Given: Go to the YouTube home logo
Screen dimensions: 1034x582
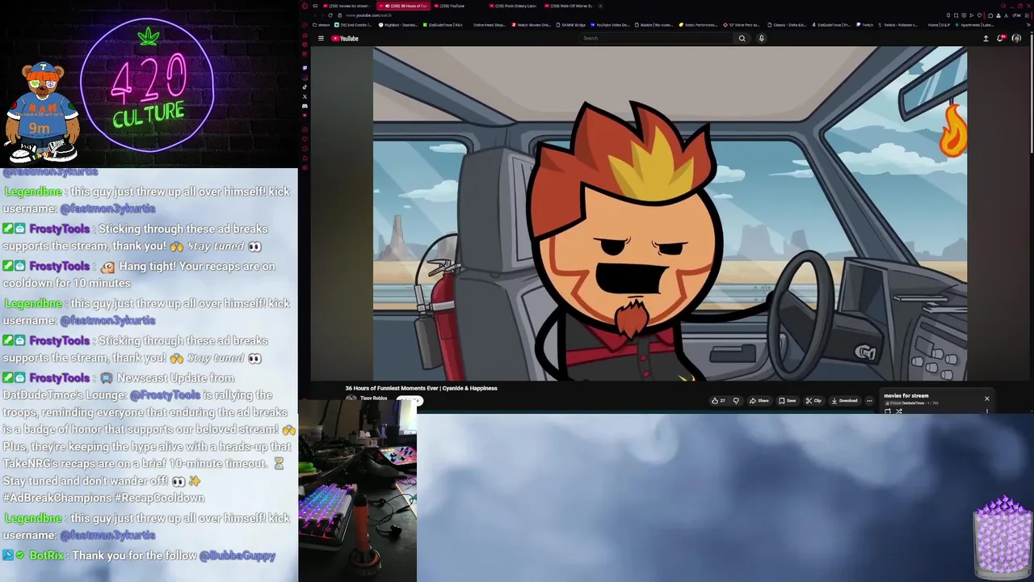Looking at the screenshot, I should pyautogui.click(x=345, y=38).
